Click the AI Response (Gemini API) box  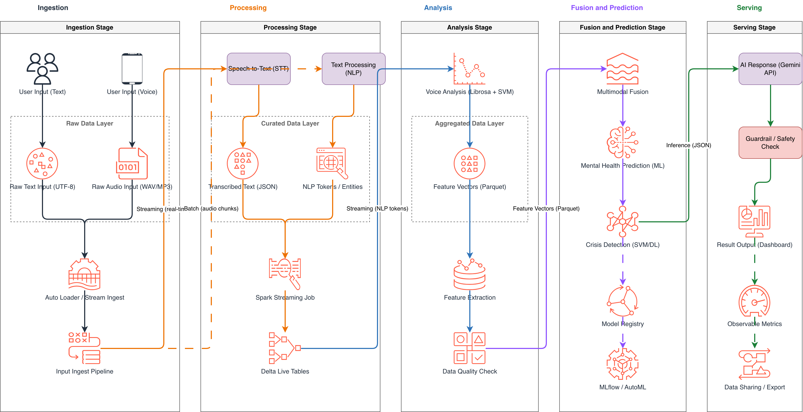click(770, 69)
